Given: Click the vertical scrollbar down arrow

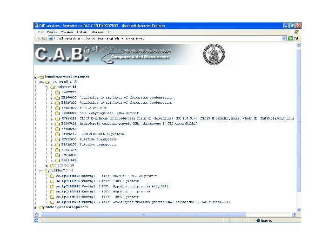Looking at the screenshot, I should coord(299,210).
